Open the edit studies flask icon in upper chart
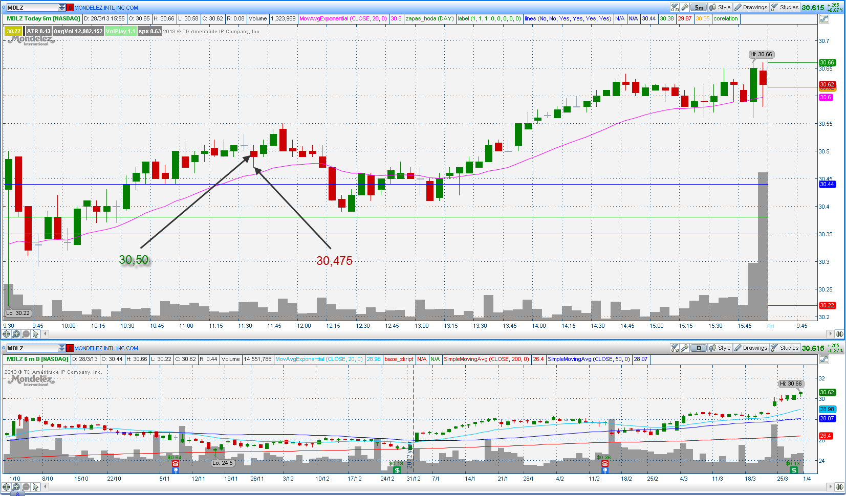The image size is (846, 496). tap(675, 7)
